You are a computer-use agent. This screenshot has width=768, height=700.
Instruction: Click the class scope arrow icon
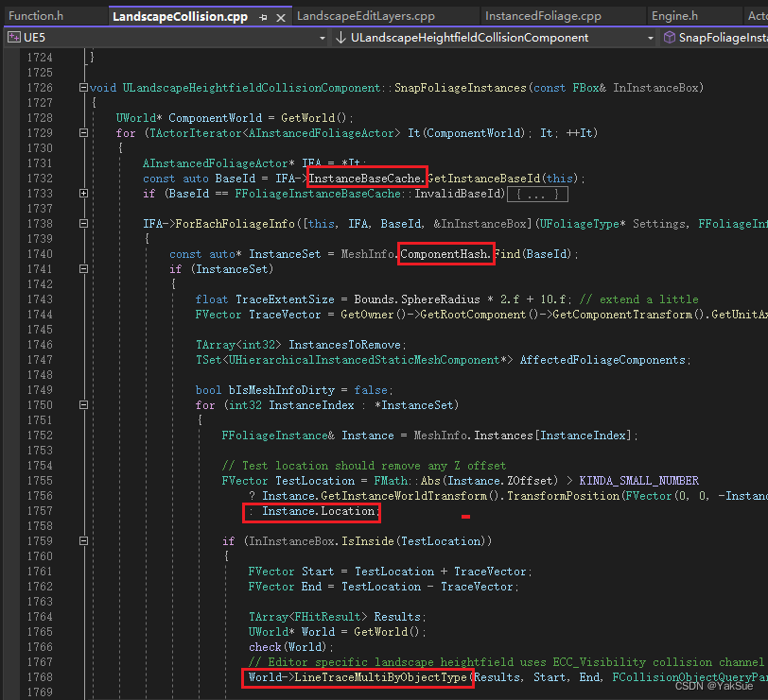340,38
